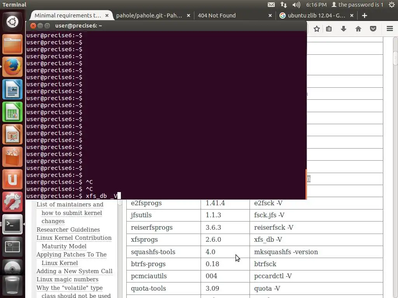398x298 pixels.
Task: Open LibreOffice Writer launcher icon
Action: tap(12, 89)
